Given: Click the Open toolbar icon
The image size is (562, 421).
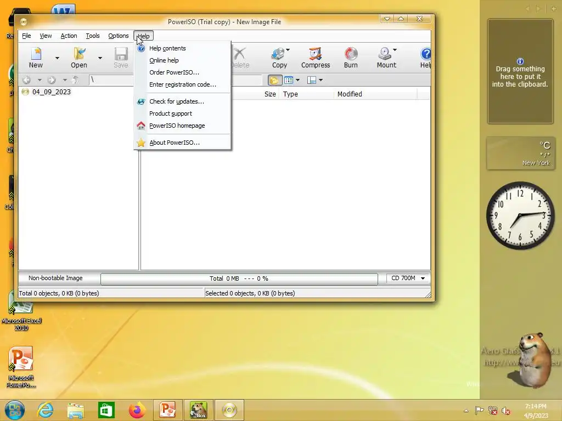Looking at the screenshot, I should click(x=79, y=57).
